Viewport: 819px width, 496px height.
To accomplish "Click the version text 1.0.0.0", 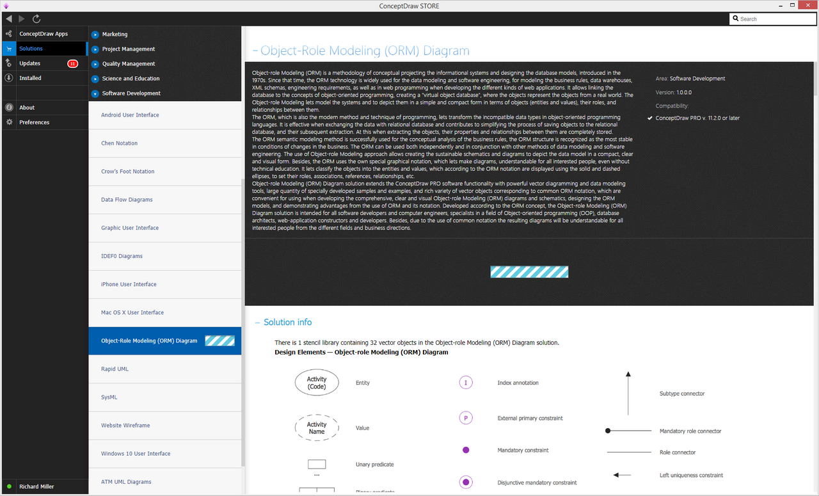I will click(x=683, y=93).
